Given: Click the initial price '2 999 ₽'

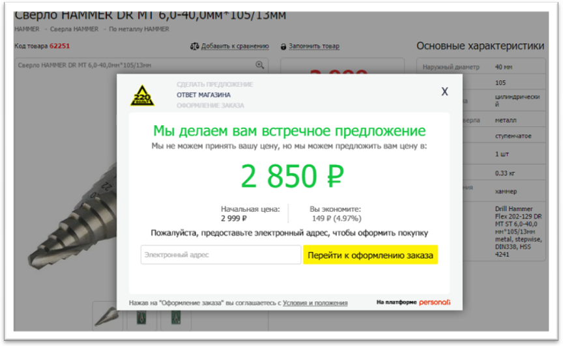Looking at the screenshot, I should click(x=234, y=218).
